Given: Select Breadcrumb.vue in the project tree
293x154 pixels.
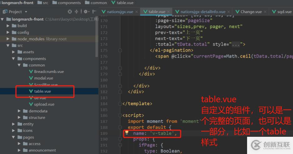Looking at the screenshot, I should [49, 72].
